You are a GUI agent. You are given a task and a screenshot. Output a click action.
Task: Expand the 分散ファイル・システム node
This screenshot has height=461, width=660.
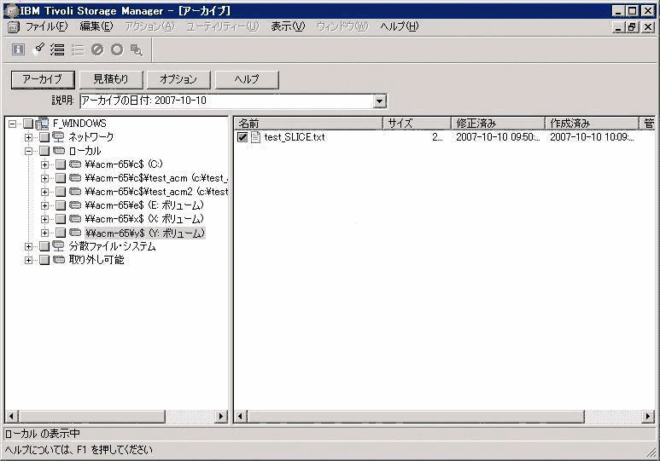(28, 246)
